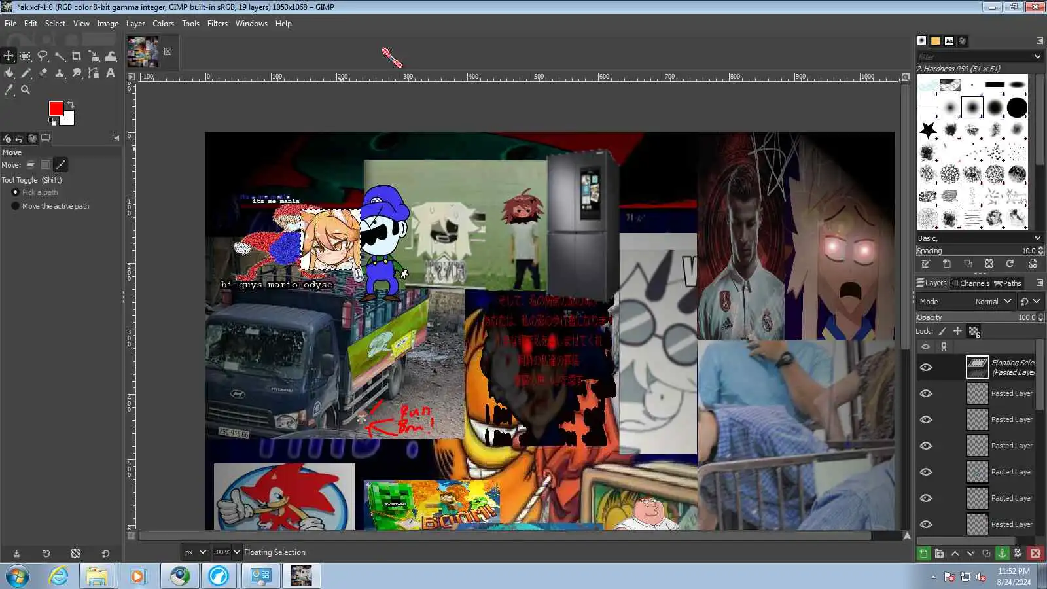Open the px unit dropdown

click(x=196, y=552)
